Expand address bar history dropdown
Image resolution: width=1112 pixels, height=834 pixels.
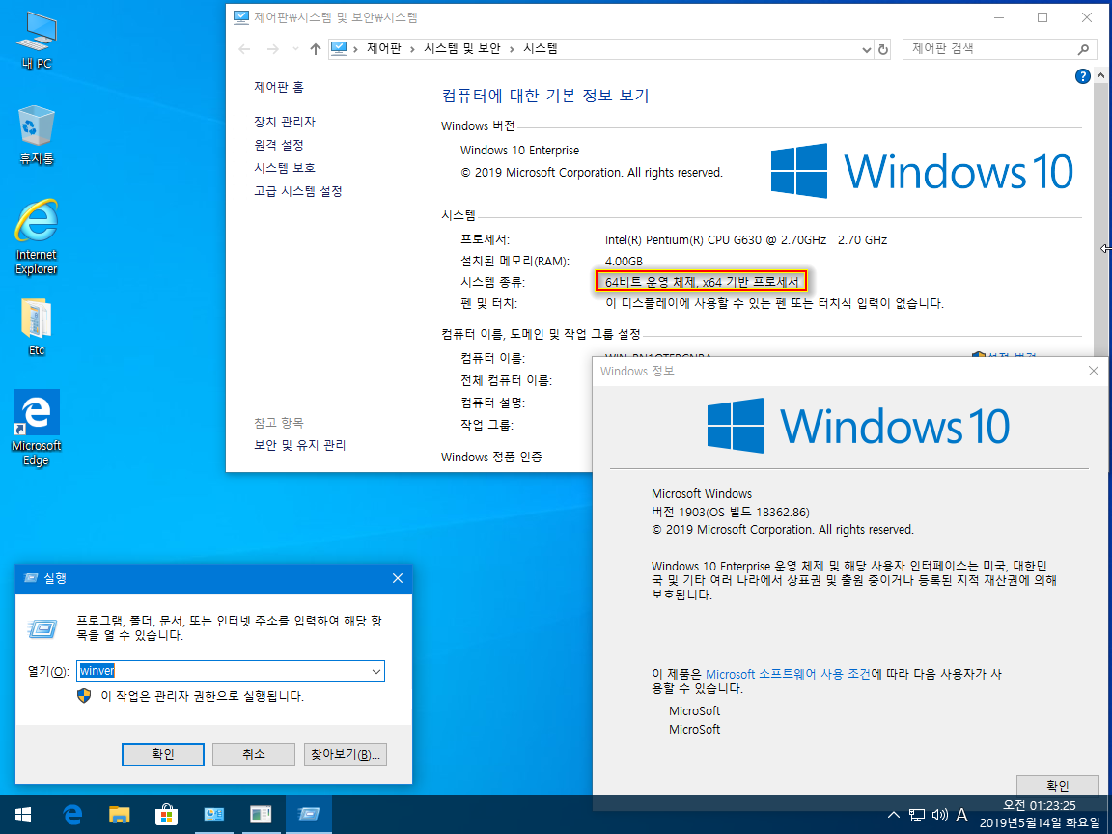[x=867, y=49]
